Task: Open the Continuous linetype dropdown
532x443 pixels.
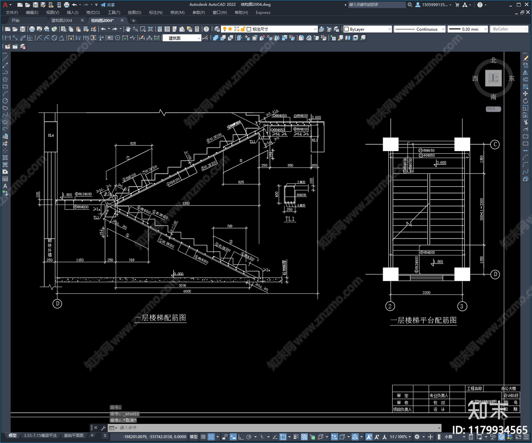Action: point(420,29)
